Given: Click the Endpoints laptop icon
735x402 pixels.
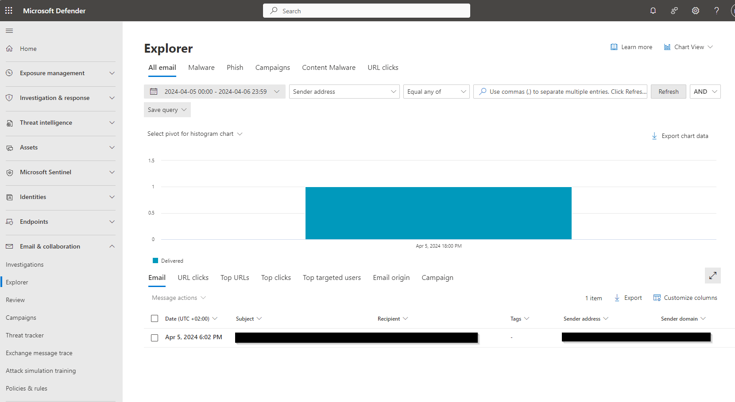Looking at the screenshot, I should coord(9,222).
